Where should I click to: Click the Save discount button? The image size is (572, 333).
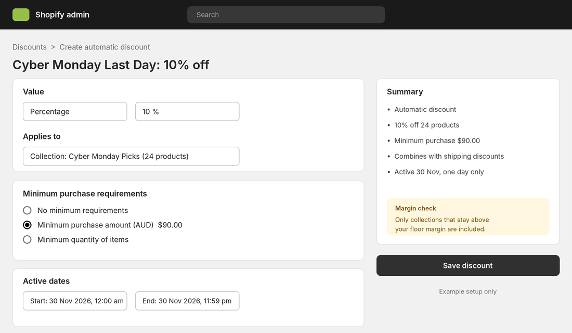click(467, 265)
